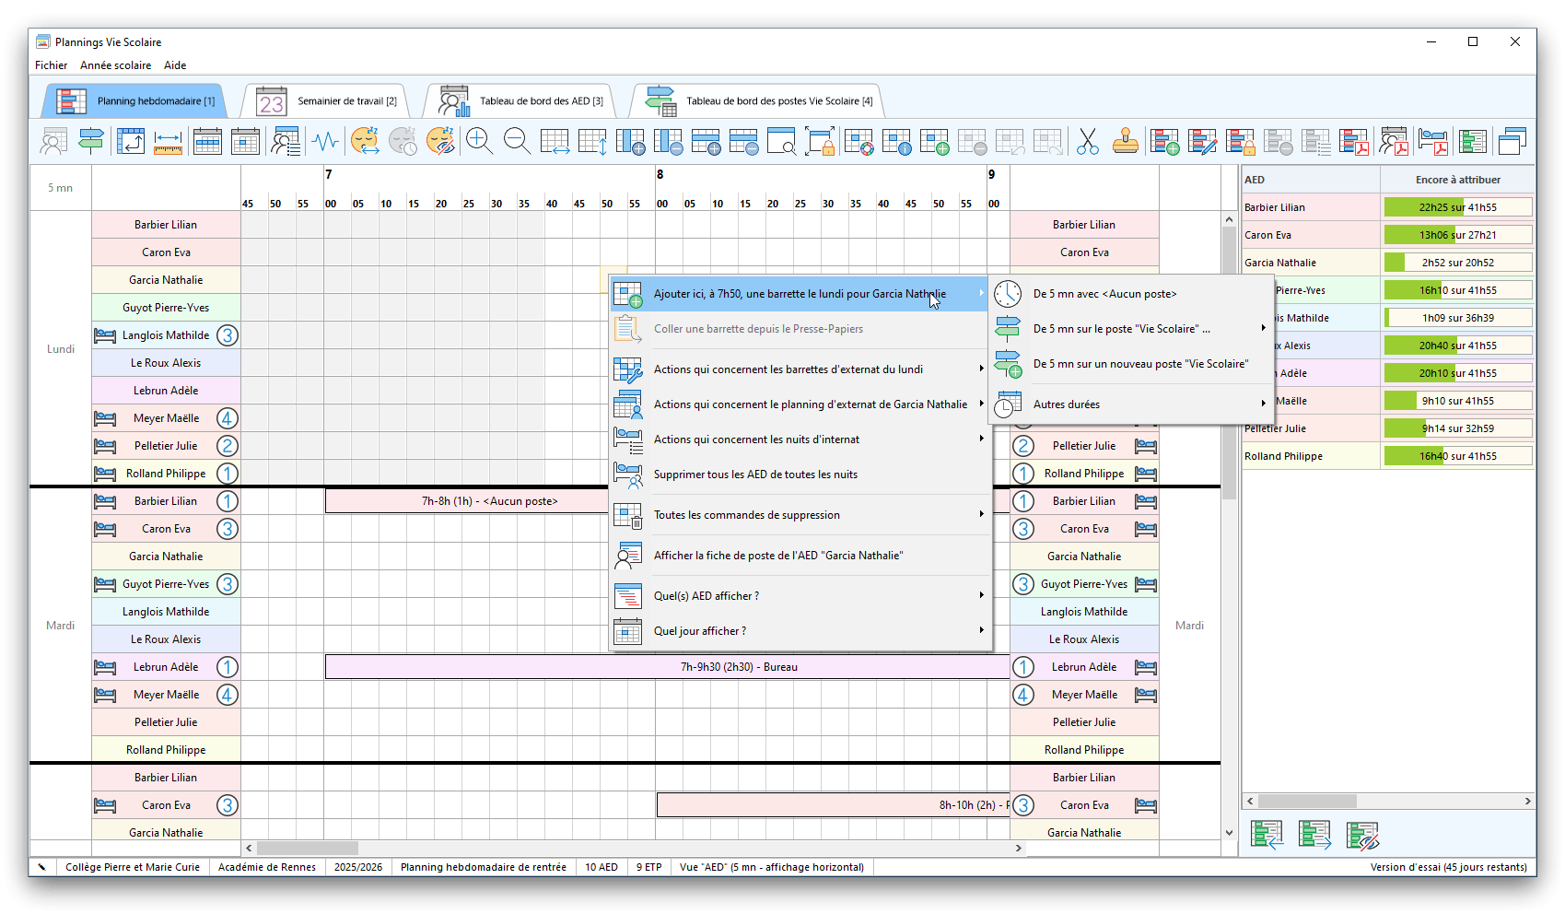The height and width of the screenshot is (914, 1565).
Task: Click the zoom in magnifier icon
Action: coord(479,141)
